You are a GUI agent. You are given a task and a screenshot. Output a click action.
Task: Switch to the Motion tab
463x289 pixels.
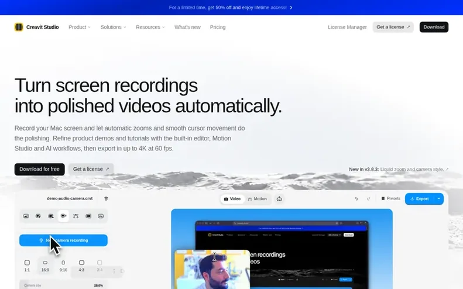[x=257, y=199]
